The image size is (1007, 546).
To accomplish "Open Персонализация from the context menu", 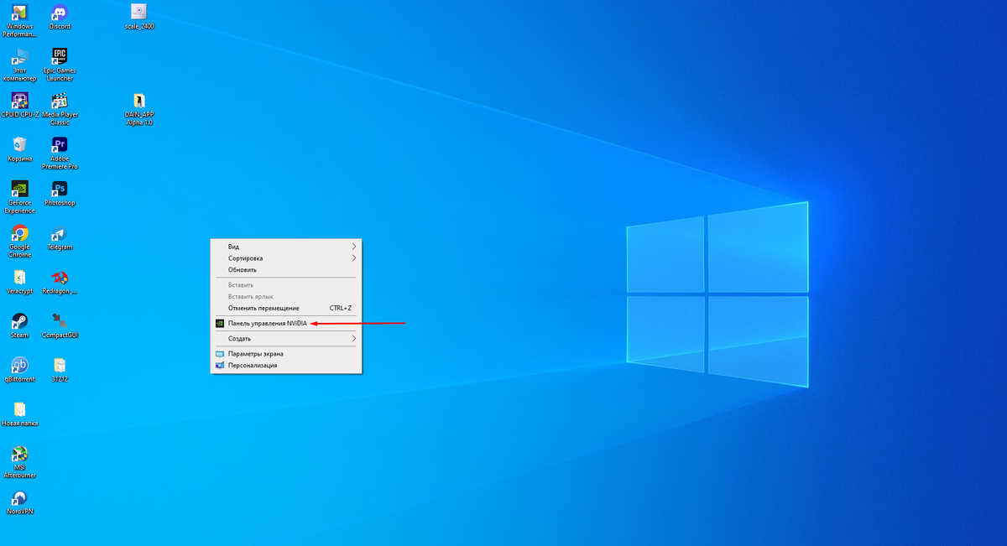I will [x=286, y=366].
